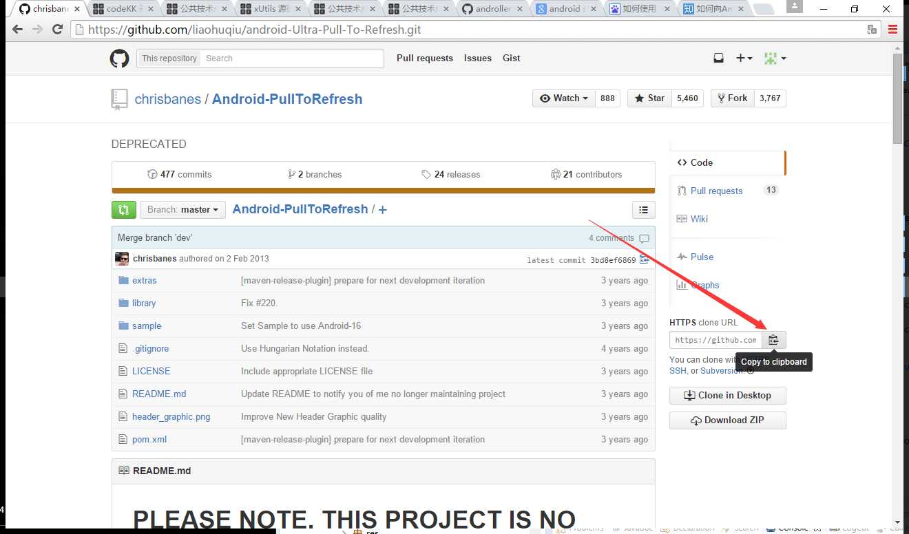The image size is (909, 534).
Task: Click the 3,767 forks count
Action: (x=770, y=98)
